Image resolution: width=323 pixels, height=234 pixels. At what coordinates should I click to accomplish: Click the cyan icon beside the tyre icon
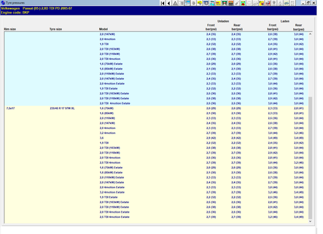point(212,3)
